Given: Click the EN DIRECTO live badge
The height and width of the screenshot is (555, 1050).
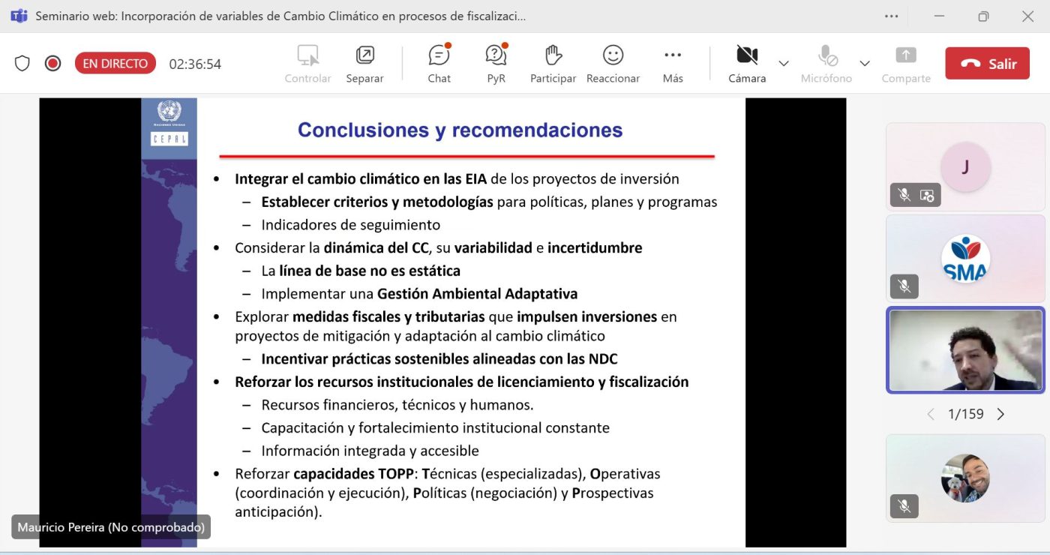Looking at the screenshot, I should click(115, 64).
